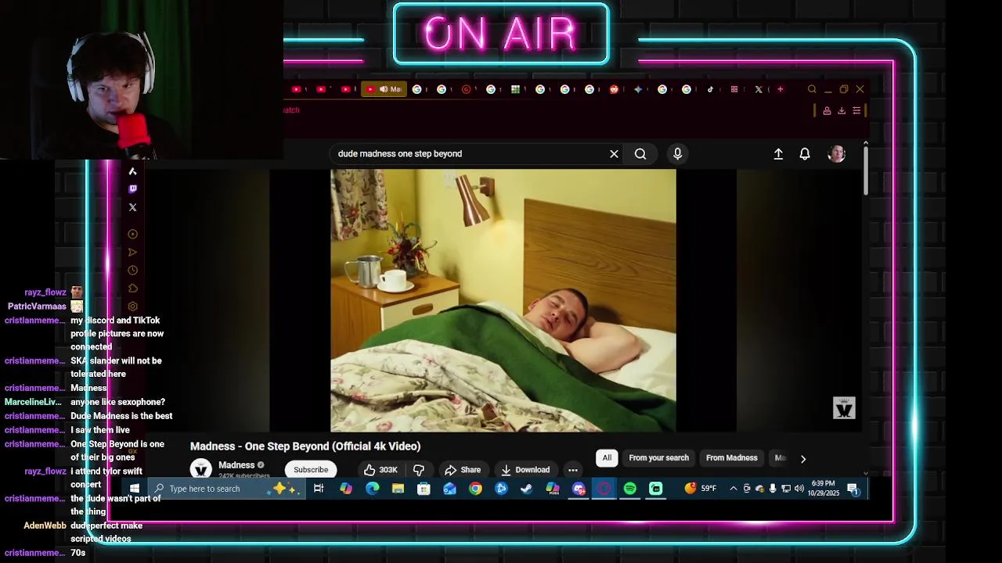The image size is (1002, 563).
Task: Click Type here to search box
Action: click(227, 489)
